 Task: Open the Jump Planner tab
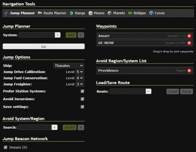[20, 13]
